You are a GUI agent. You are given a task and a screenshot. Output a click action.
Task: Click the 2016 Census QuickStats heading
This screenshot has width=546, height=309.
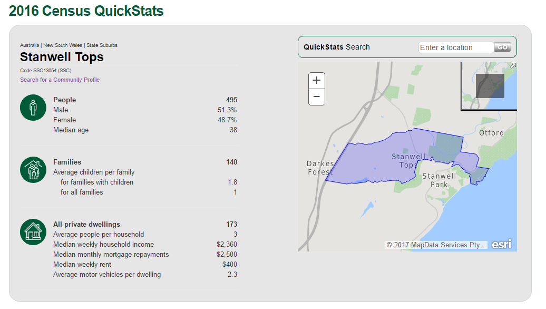tap(86, 11)
